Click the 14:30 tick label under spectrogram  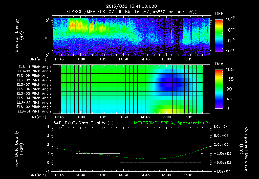123,59
